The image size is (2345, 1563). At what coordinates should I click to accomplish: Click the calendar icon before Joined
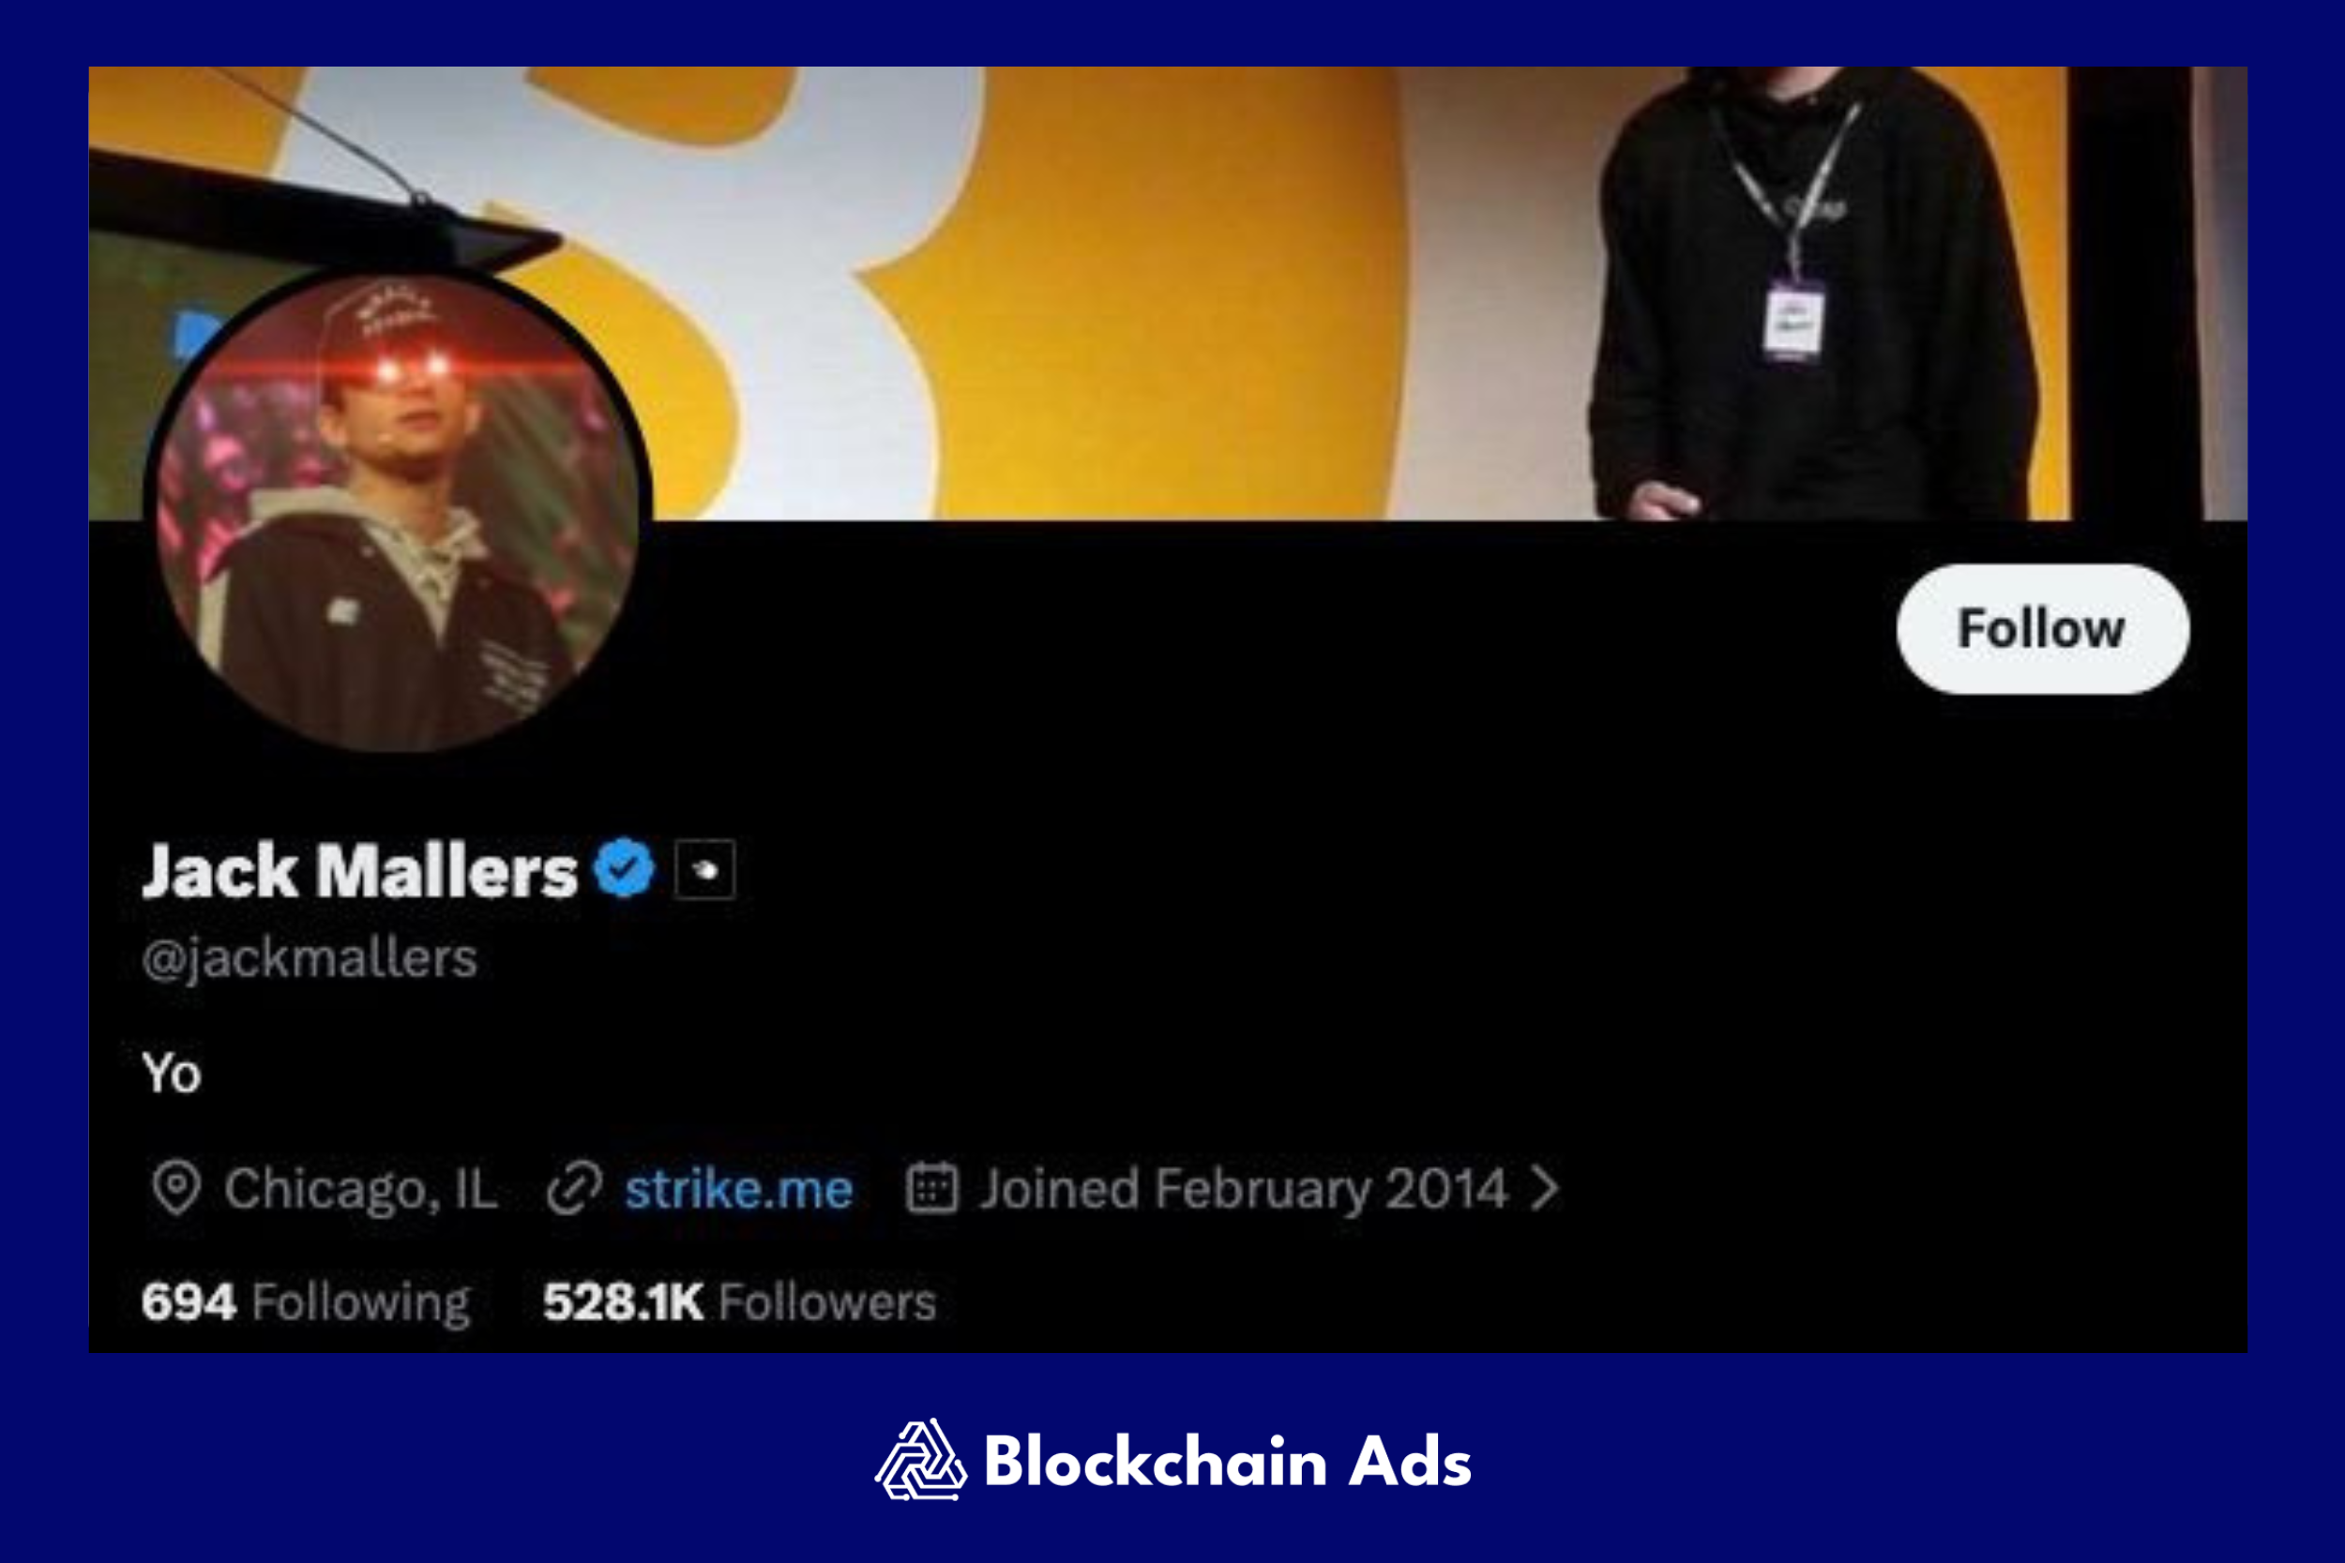(932, 1187)
